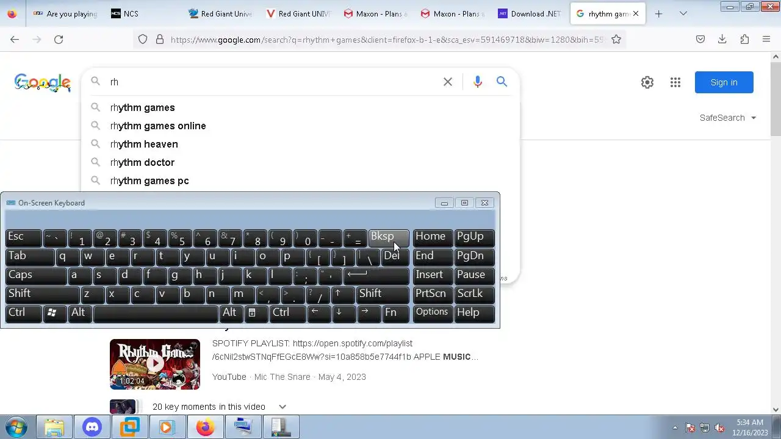Image resolution: width=781 pixels, height=439 pixels.
Task: Switch to the Are you playing tab
Action: pos(66,13)
